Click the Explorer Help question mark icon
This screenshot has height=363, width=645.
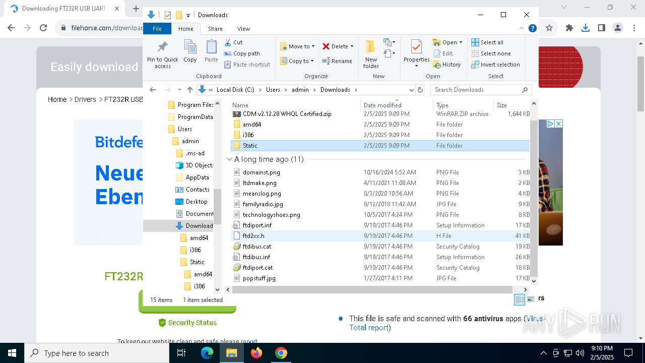tap(532, 29)
